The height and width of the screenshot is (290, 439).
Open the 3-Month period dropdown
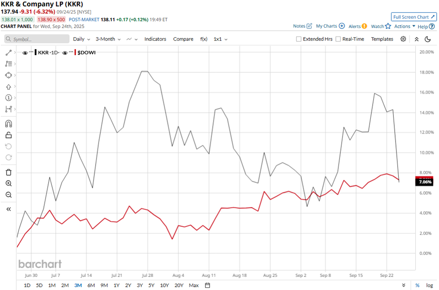tap(108, 39)
